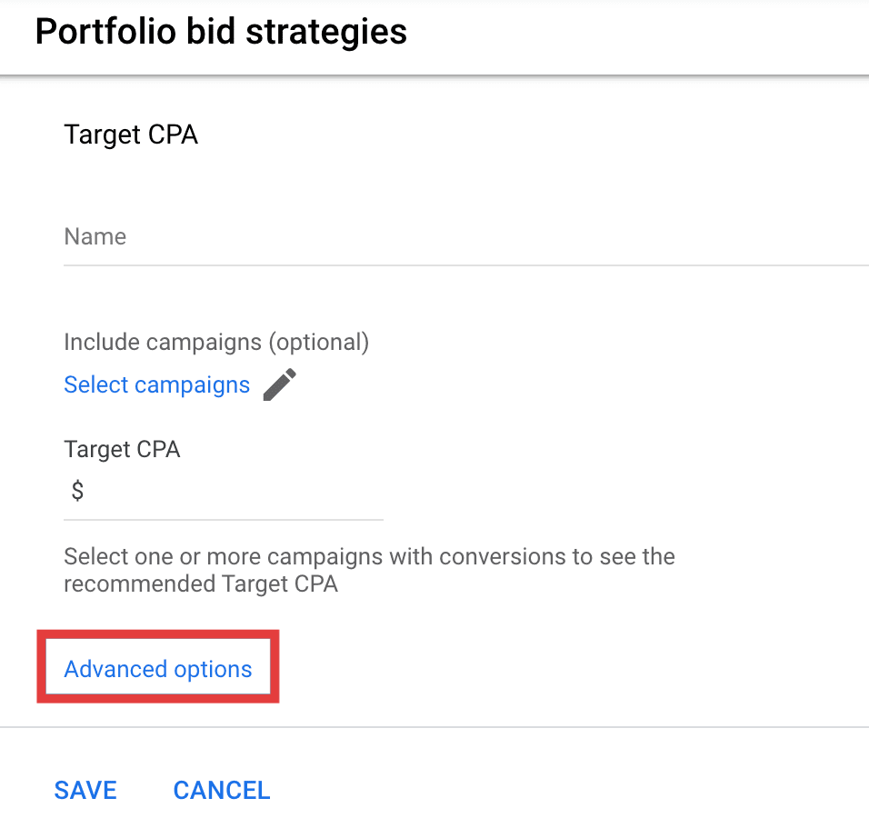This screenshot has width=869, height=838.
Task: Click the Portfolio bid strategies title
Action: [x=221, y=31]
